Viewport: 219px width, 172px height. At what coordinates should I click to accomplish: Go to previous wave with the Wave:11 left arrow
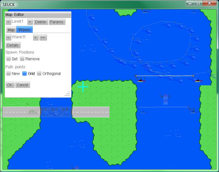tap(8, 37)
